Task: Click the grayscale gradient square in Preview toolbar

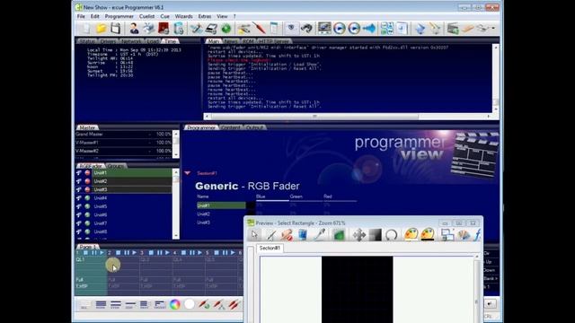Action: pos(376,235)
